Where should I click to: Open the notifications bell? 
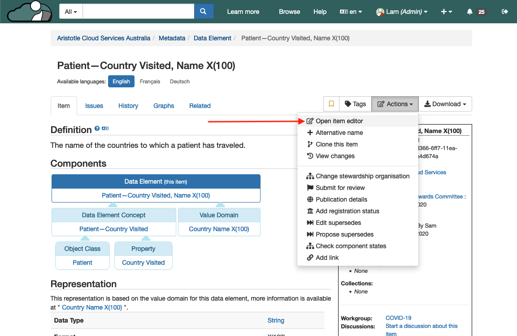[470, 12]
